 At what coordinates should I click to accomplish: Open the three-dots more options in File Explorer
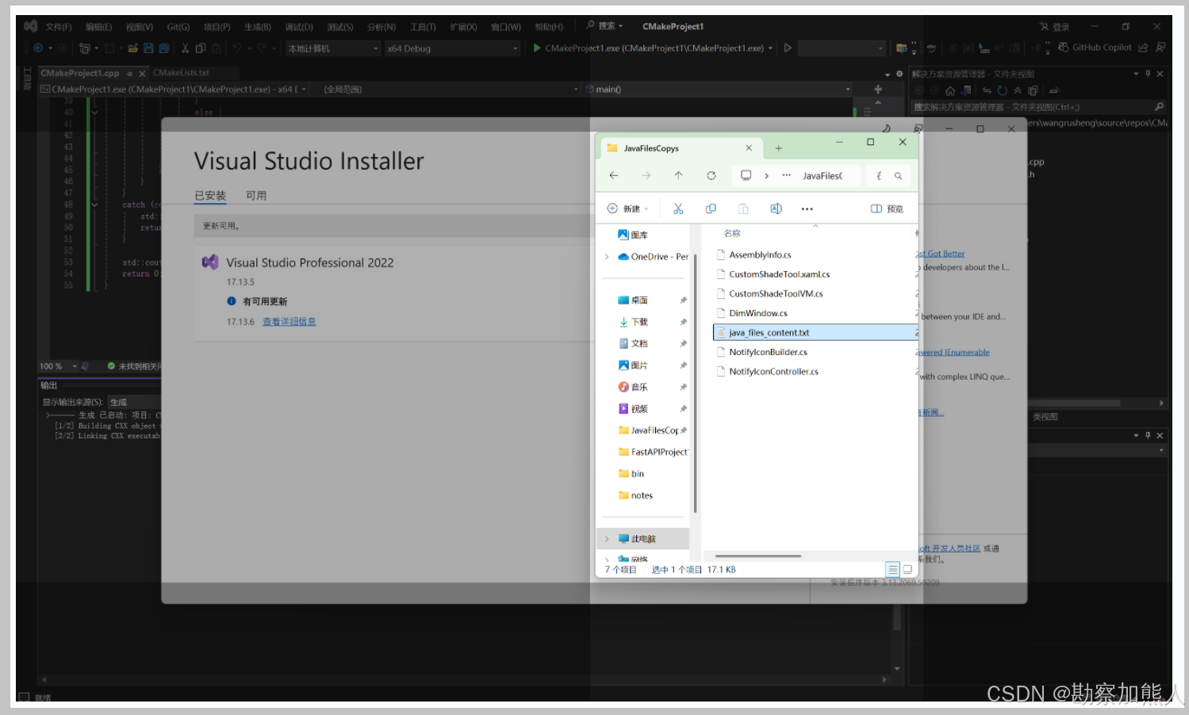pos(807,209)
